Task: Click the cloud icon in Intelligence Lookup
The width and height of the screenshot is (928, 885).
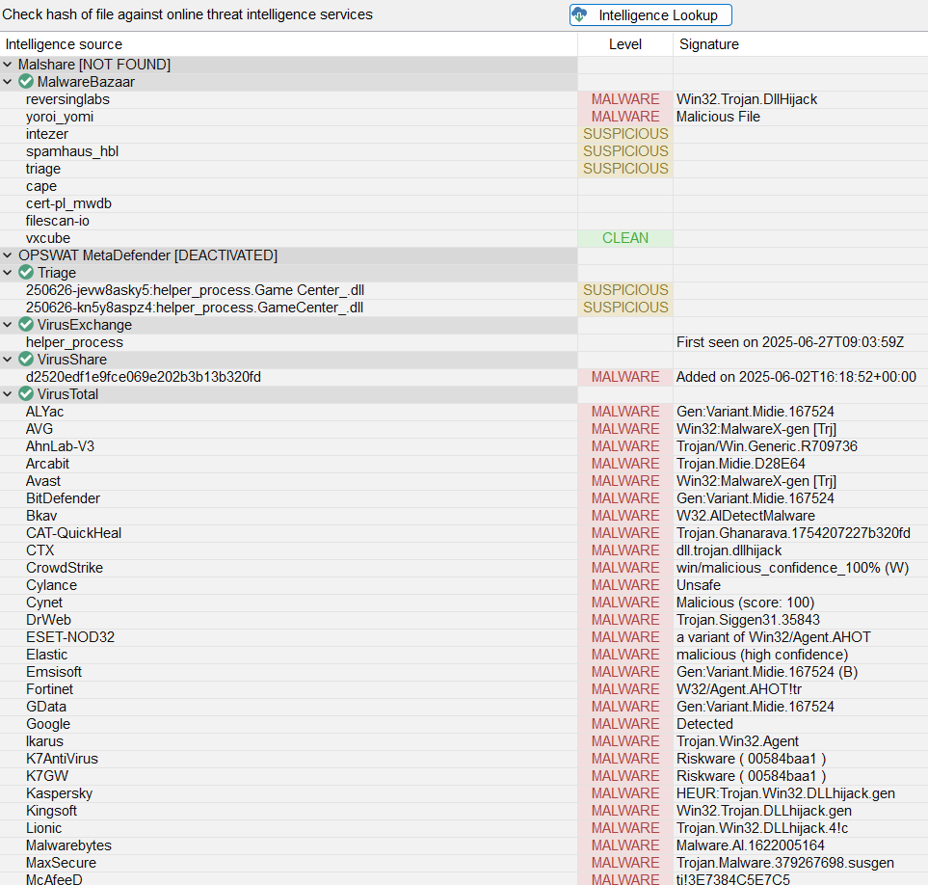Action: [x=580, y=15]
